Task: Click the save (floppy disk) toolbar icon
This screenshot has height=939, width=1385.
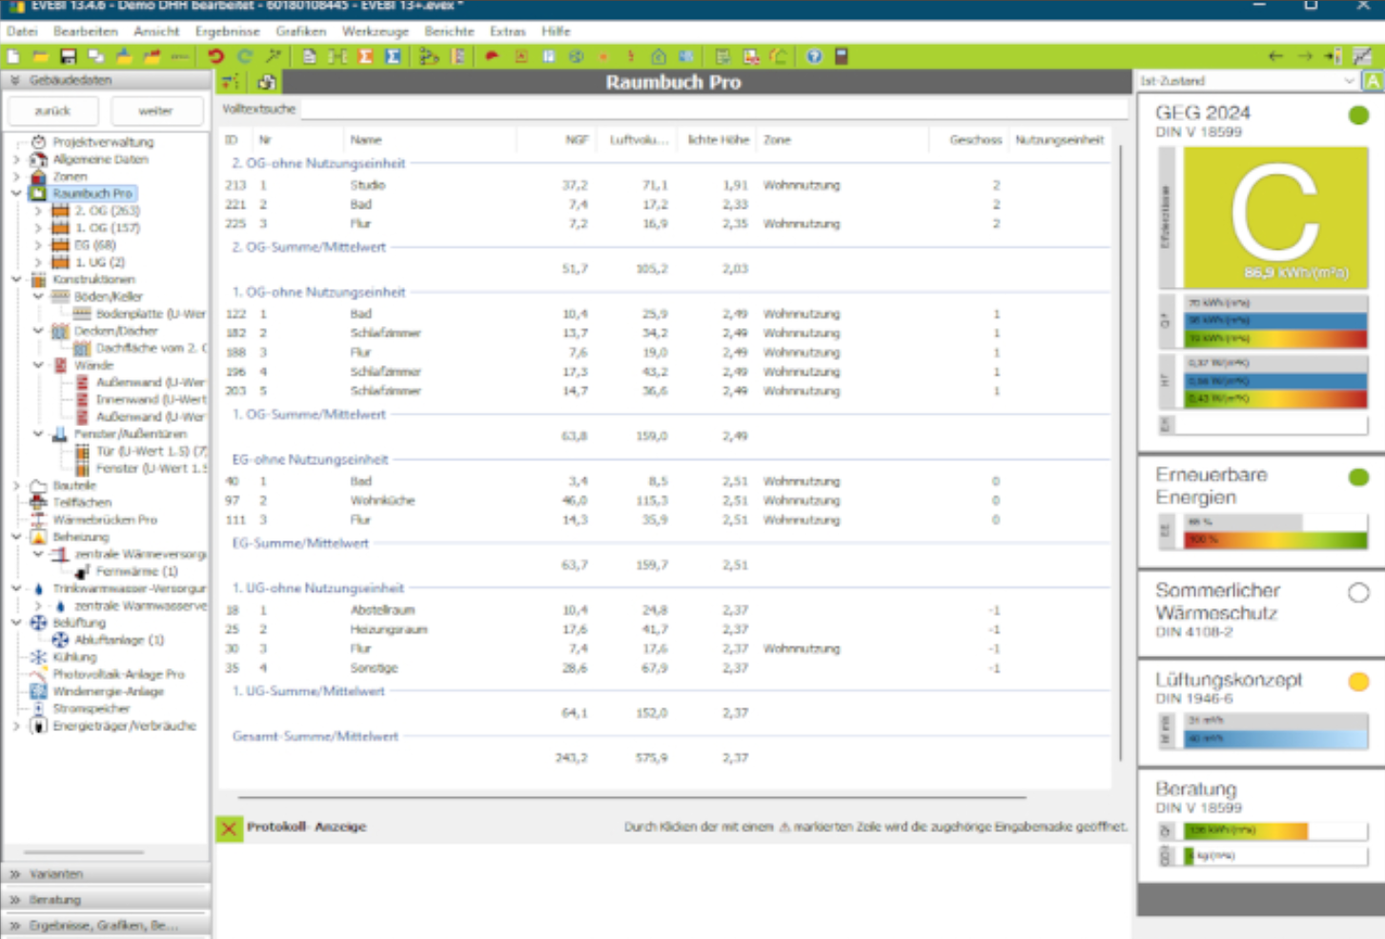Action: click(68, 57)
